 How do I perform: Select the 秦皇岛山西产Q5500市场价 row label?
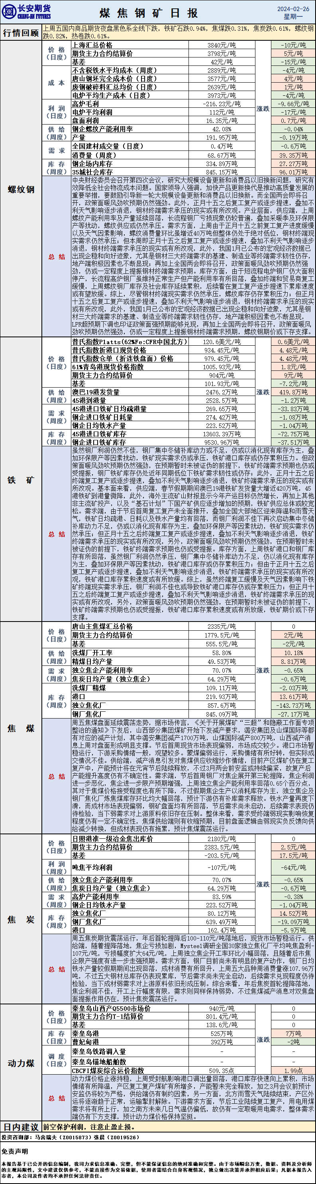111,1008
